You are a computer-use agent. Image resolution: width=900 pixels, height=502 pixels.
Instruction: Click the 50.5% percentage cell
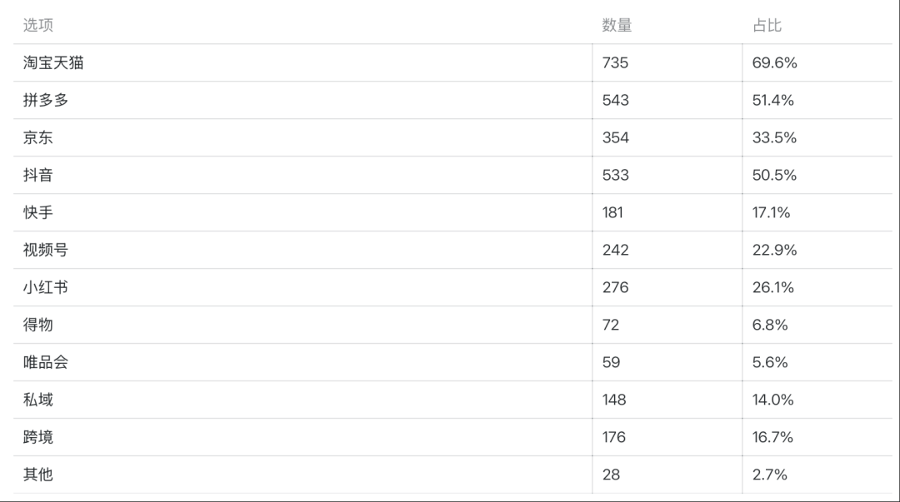tap(774, 175)
